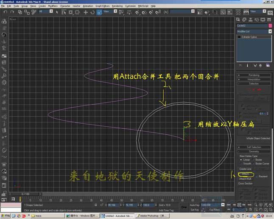This screenshot has height=219, width=274.
Task: Open the Create command panel tab
Action: click(x=238, y=19)
